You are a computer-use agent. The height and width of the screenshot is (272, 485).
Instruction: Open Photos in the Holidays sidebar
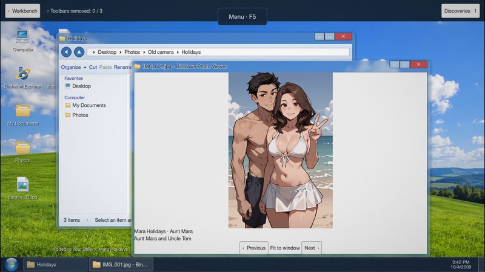coord(77,115)
